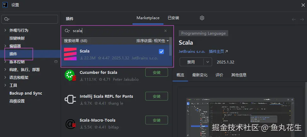Select the 其他信息 tab
This screenshot has height=137, width=307.
tap(239, 75)
